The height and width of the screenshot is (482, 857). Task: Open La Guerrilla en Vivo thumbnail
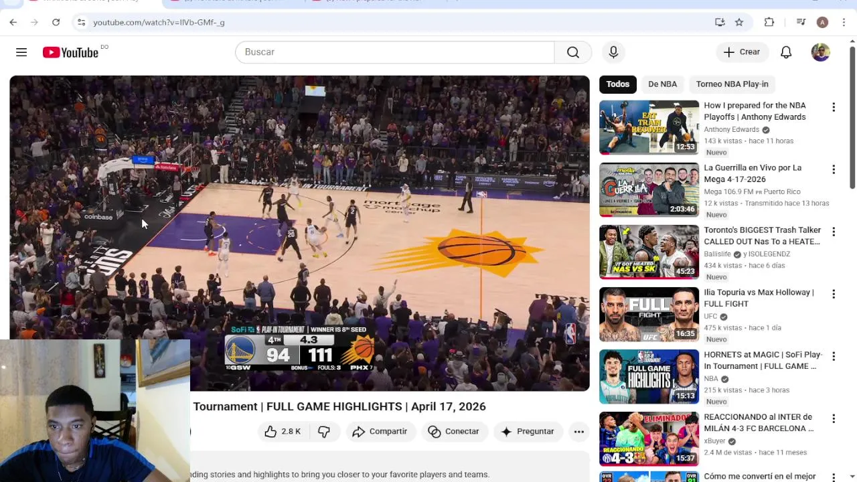point(649,190)
